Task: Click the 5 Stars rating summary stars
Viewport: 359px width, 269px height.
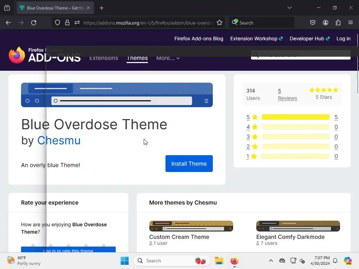Action: pos(324,90)
